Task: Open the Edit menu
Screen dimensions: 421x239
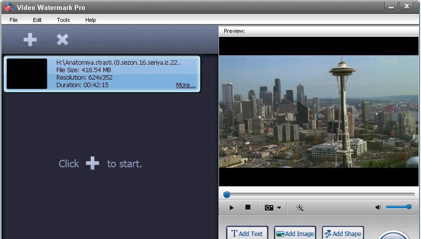Action: 37,20
